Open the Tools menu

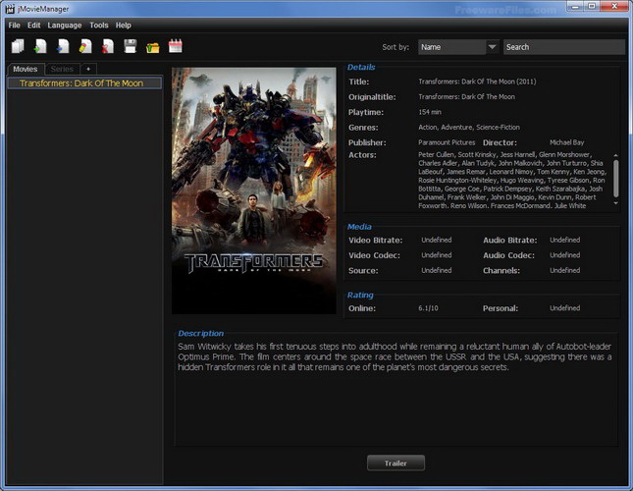click(x=98, y=25)
